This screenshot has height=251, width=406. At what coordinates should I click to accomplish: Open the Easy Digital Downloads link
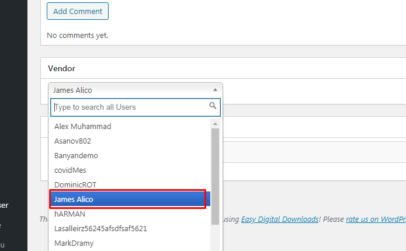280,219
